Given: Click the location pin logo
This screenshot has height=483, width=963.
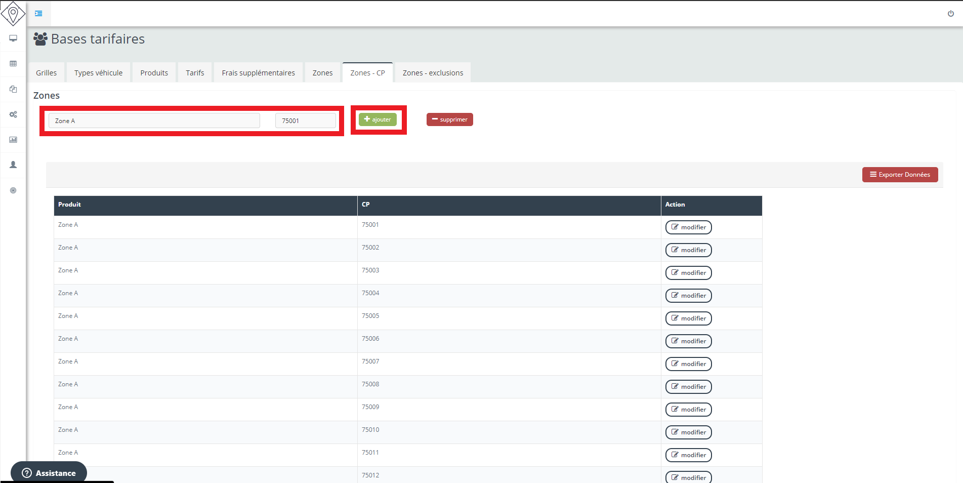Looking at the screenshot, I should click(13, 13).
